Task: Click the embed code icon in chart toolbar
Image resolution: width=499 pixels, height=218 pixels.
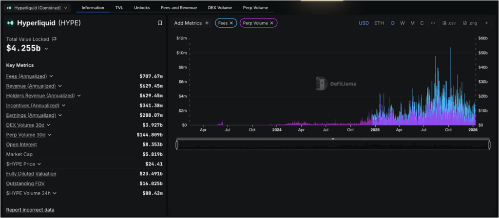Action: coord(433,23)
